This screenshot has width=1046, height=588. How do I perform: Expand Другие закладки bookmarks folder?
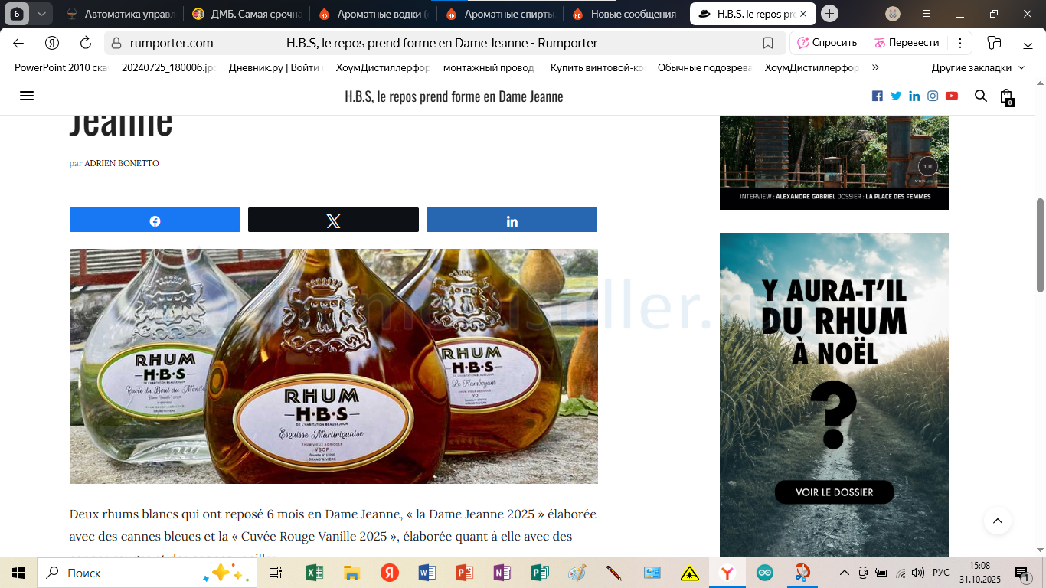pyautogui.click(x=977, y=67)
